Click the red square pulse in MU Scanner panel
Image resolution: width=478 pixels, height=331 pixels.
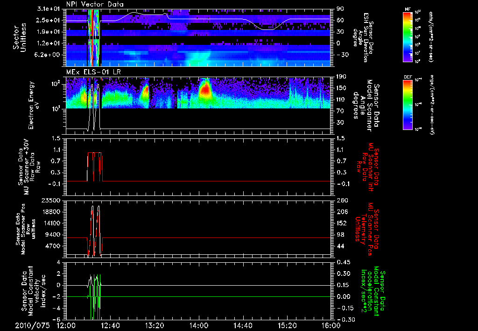[x=95, y=167]
